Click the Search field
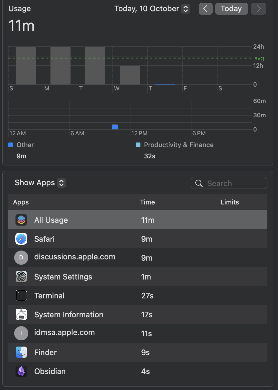278x390 pixels. pyautogui.click(x=229, y=183)
